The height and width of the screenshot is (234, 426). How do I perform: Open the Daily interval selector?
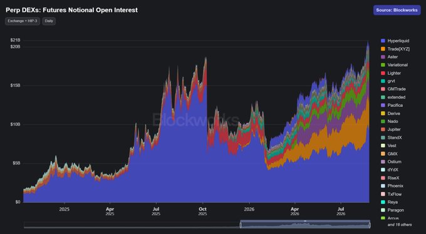tap(49, 21)
